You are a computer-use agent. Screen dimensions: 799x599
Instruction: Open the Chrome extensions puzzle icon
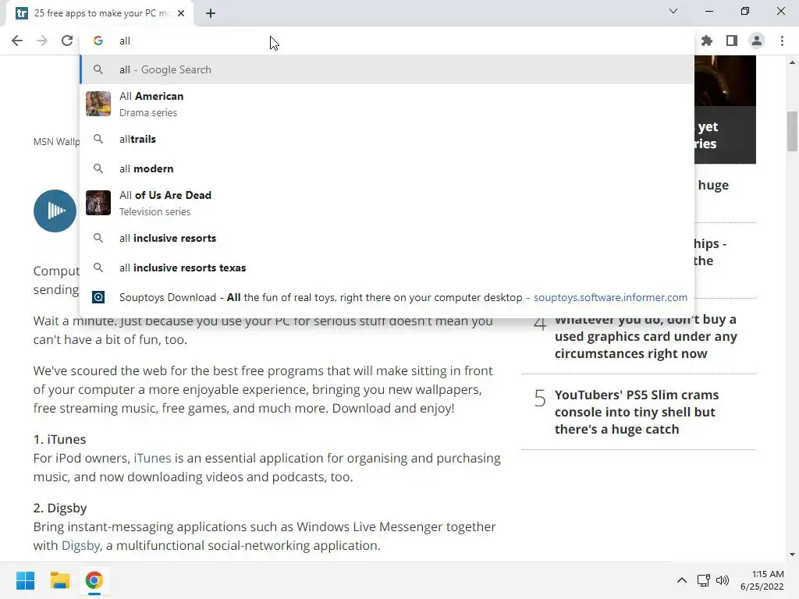coord(707,41)
